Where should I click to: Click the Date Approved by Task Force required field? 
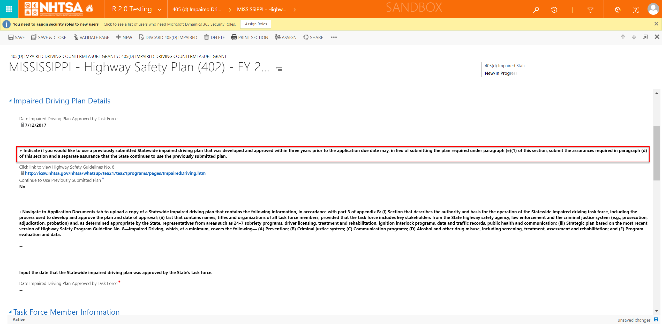(x=21, y=290)
